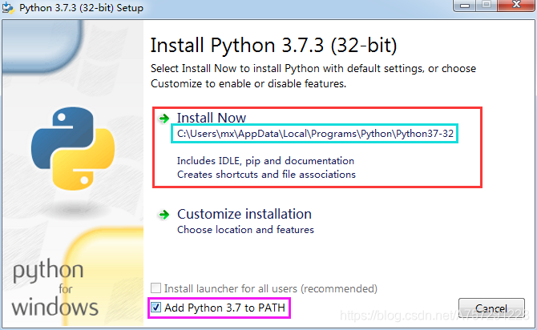The width and height of the screenshot is (537, 330).
Task: Click the disabled maximize button
Action: point(487,6)
